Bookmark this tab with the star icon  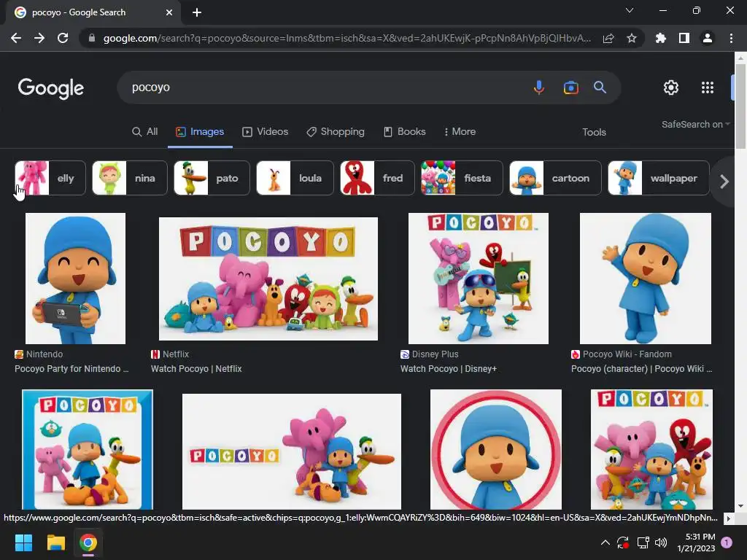(631, 38)
